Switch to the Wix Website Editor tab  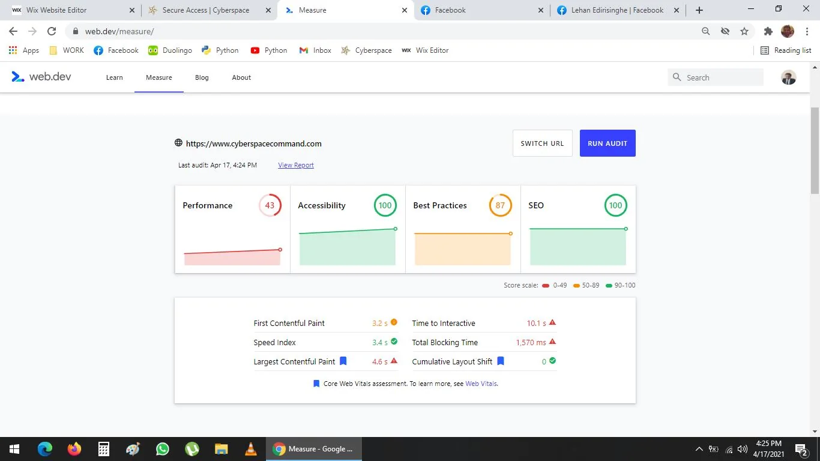point(72,10)
